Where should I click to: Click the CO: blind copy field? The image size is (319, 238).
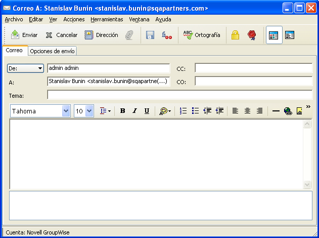point(253,81)
